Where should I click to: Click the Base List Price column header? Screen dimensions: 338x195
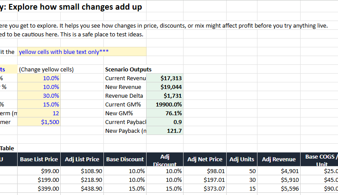tap(39, 159)
